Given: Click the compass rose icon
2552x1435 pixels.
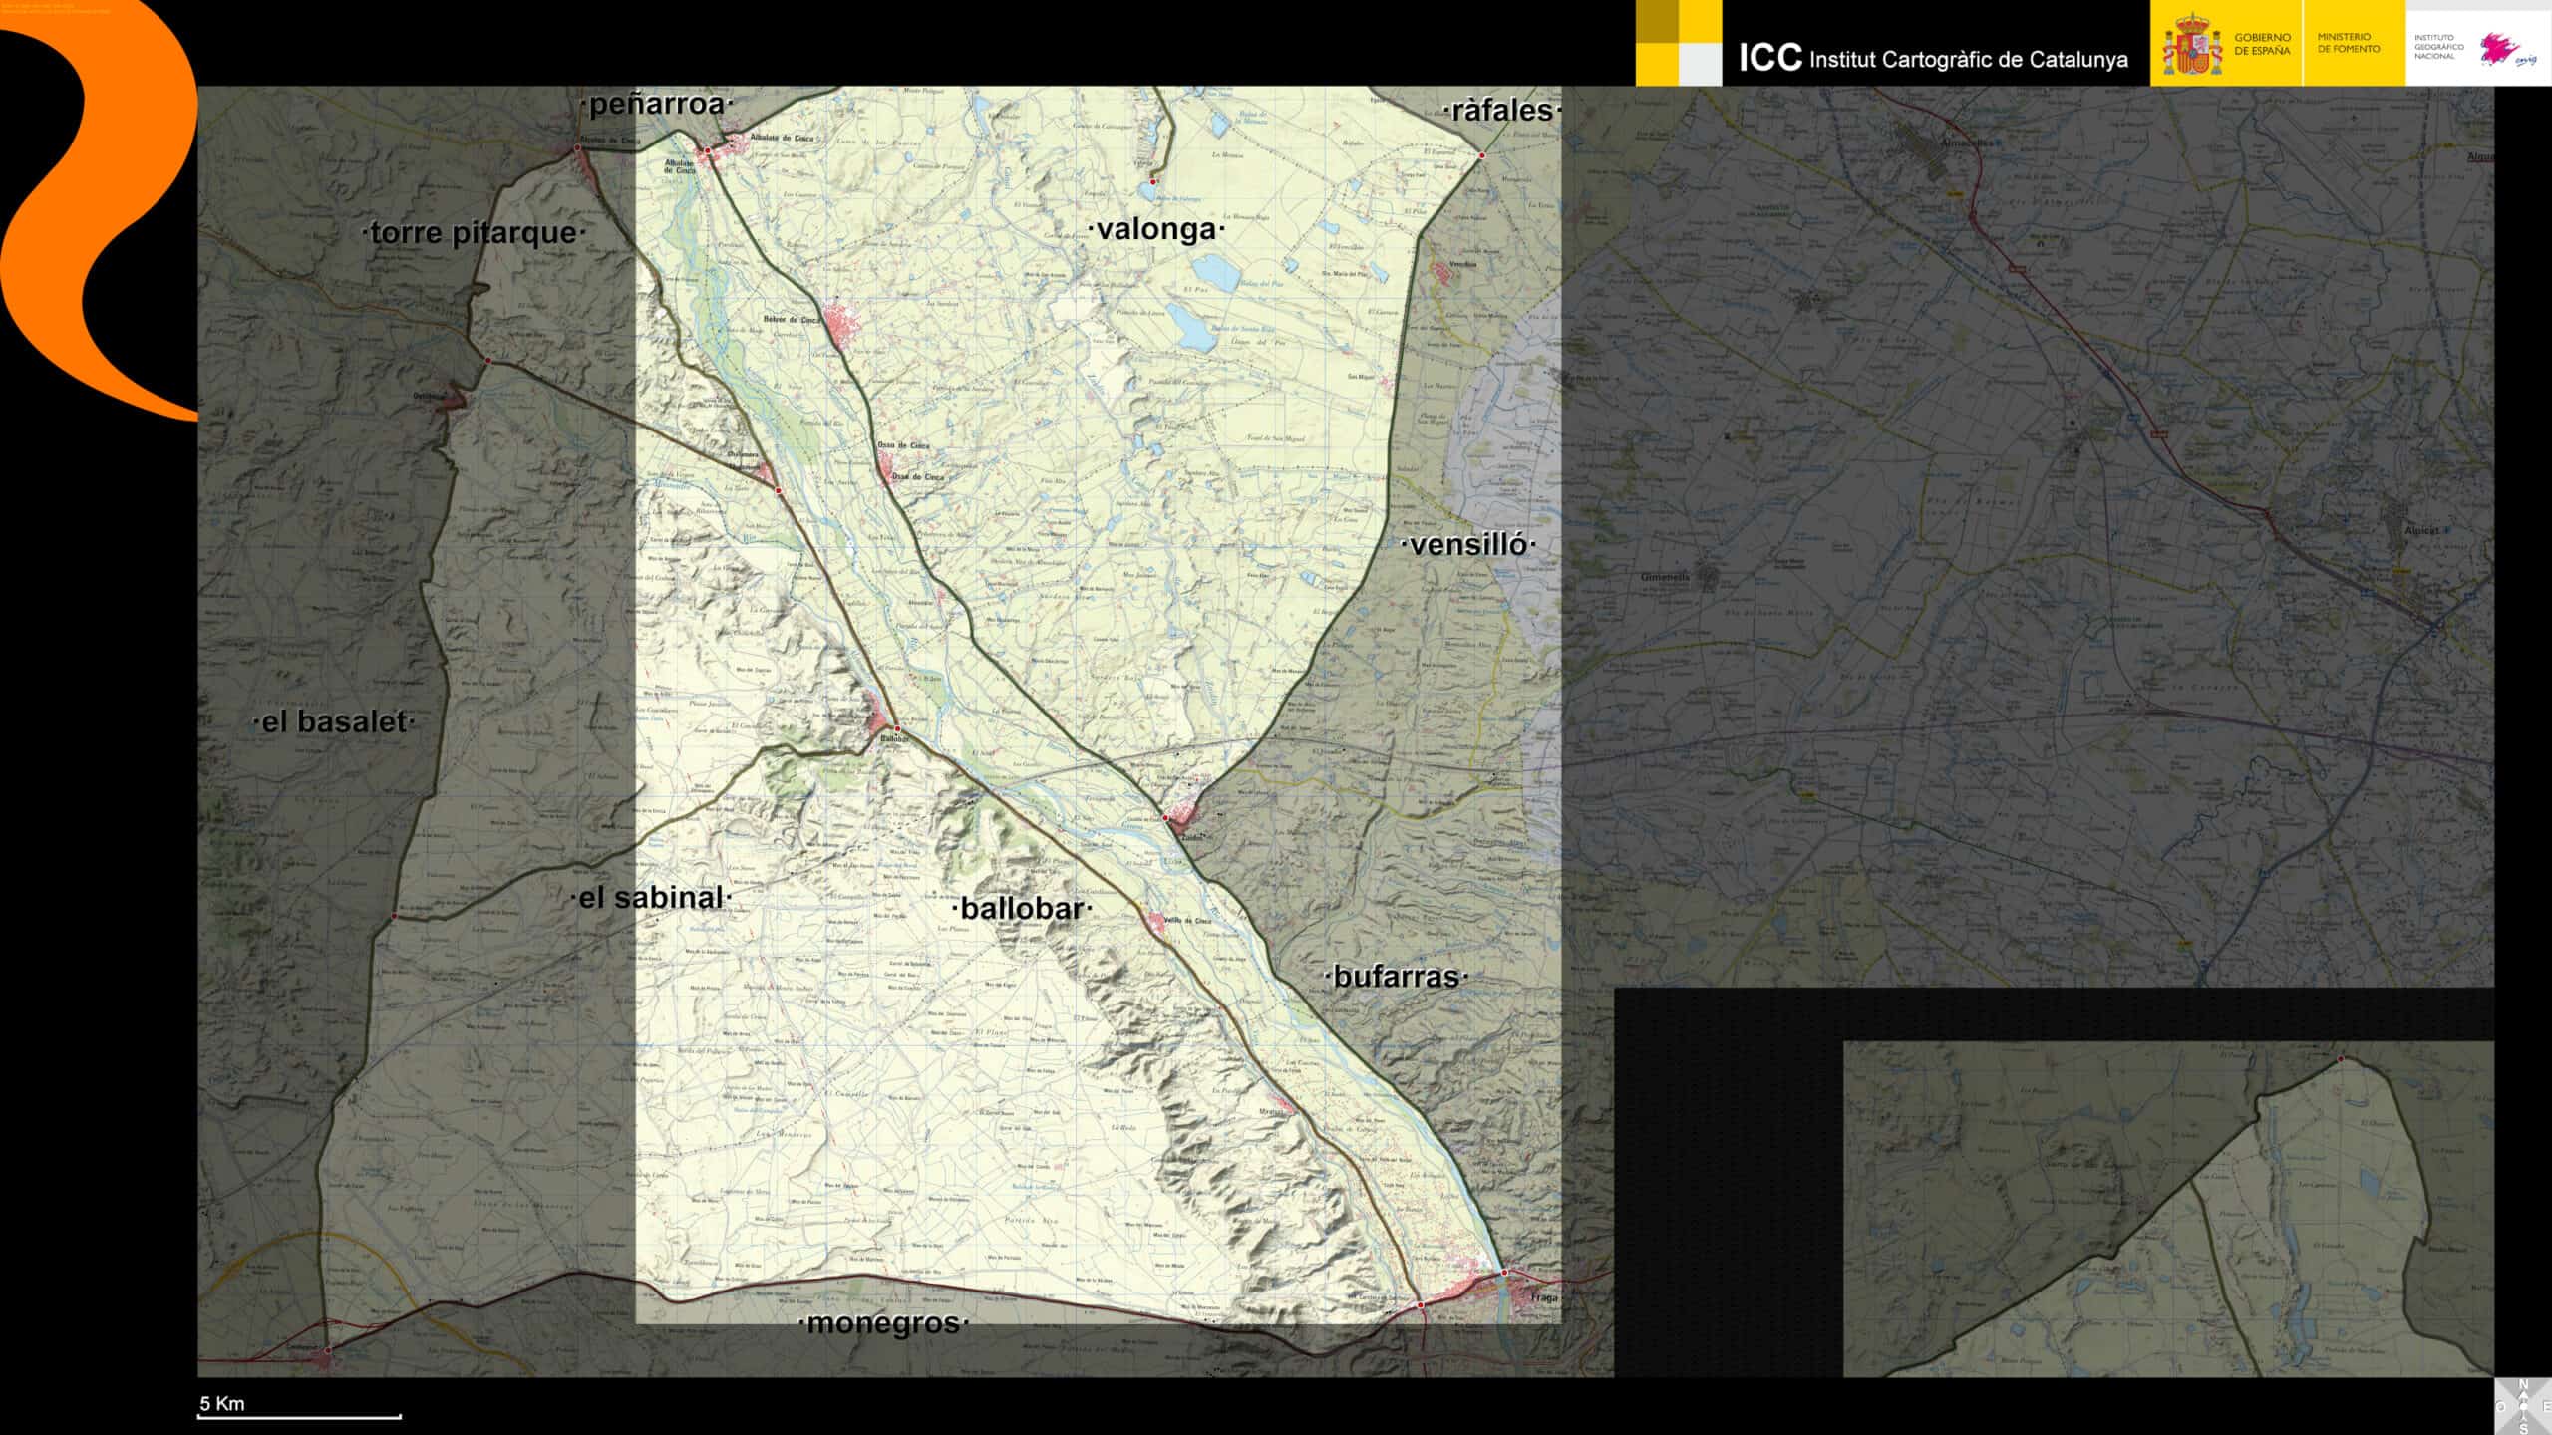Looking at the screenshot, I should (2523, 1406).
